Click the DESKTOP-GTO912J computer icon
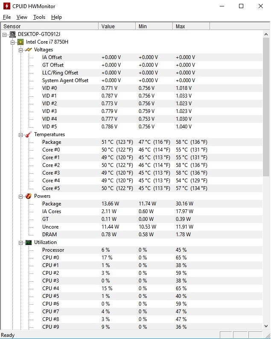The height and width of the screenshot is (339, 271). 13,34
